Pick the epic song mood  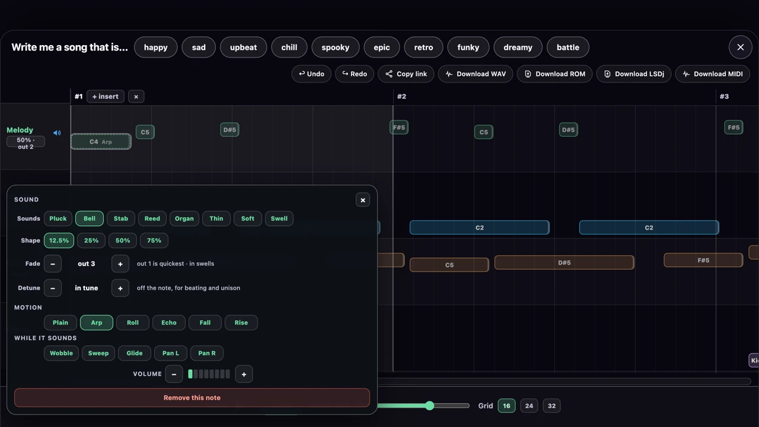382,47
